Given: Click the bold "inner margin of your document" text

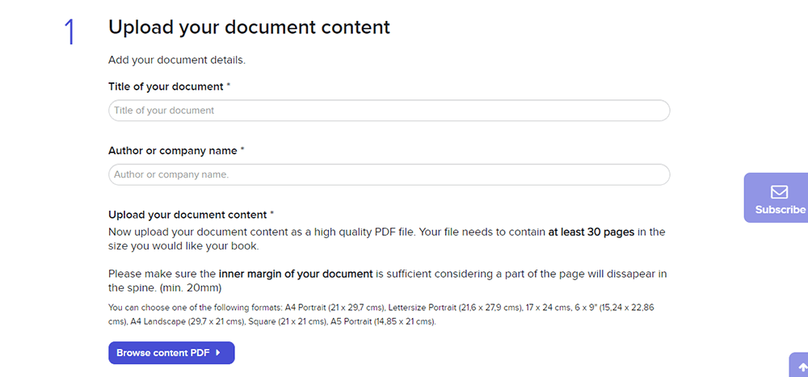Looking at the screenshot, I should point(296,274).
